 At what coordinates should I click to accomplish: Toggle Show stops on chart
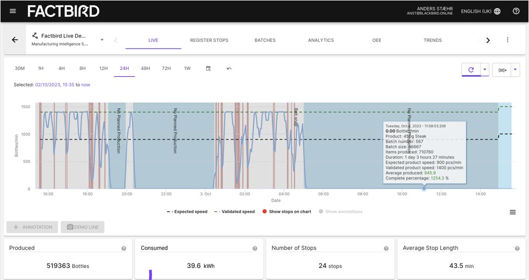[x=287, y=212]
